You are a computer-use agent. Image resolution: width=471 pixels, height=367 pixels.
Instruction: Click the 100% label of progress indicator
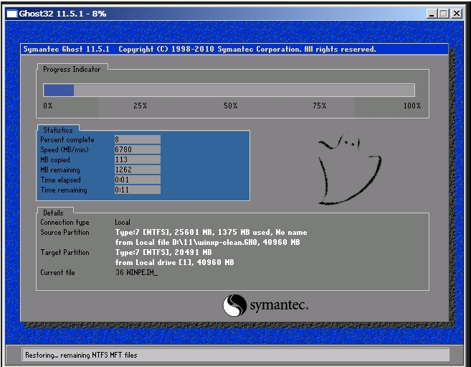(x=412, y=106)
